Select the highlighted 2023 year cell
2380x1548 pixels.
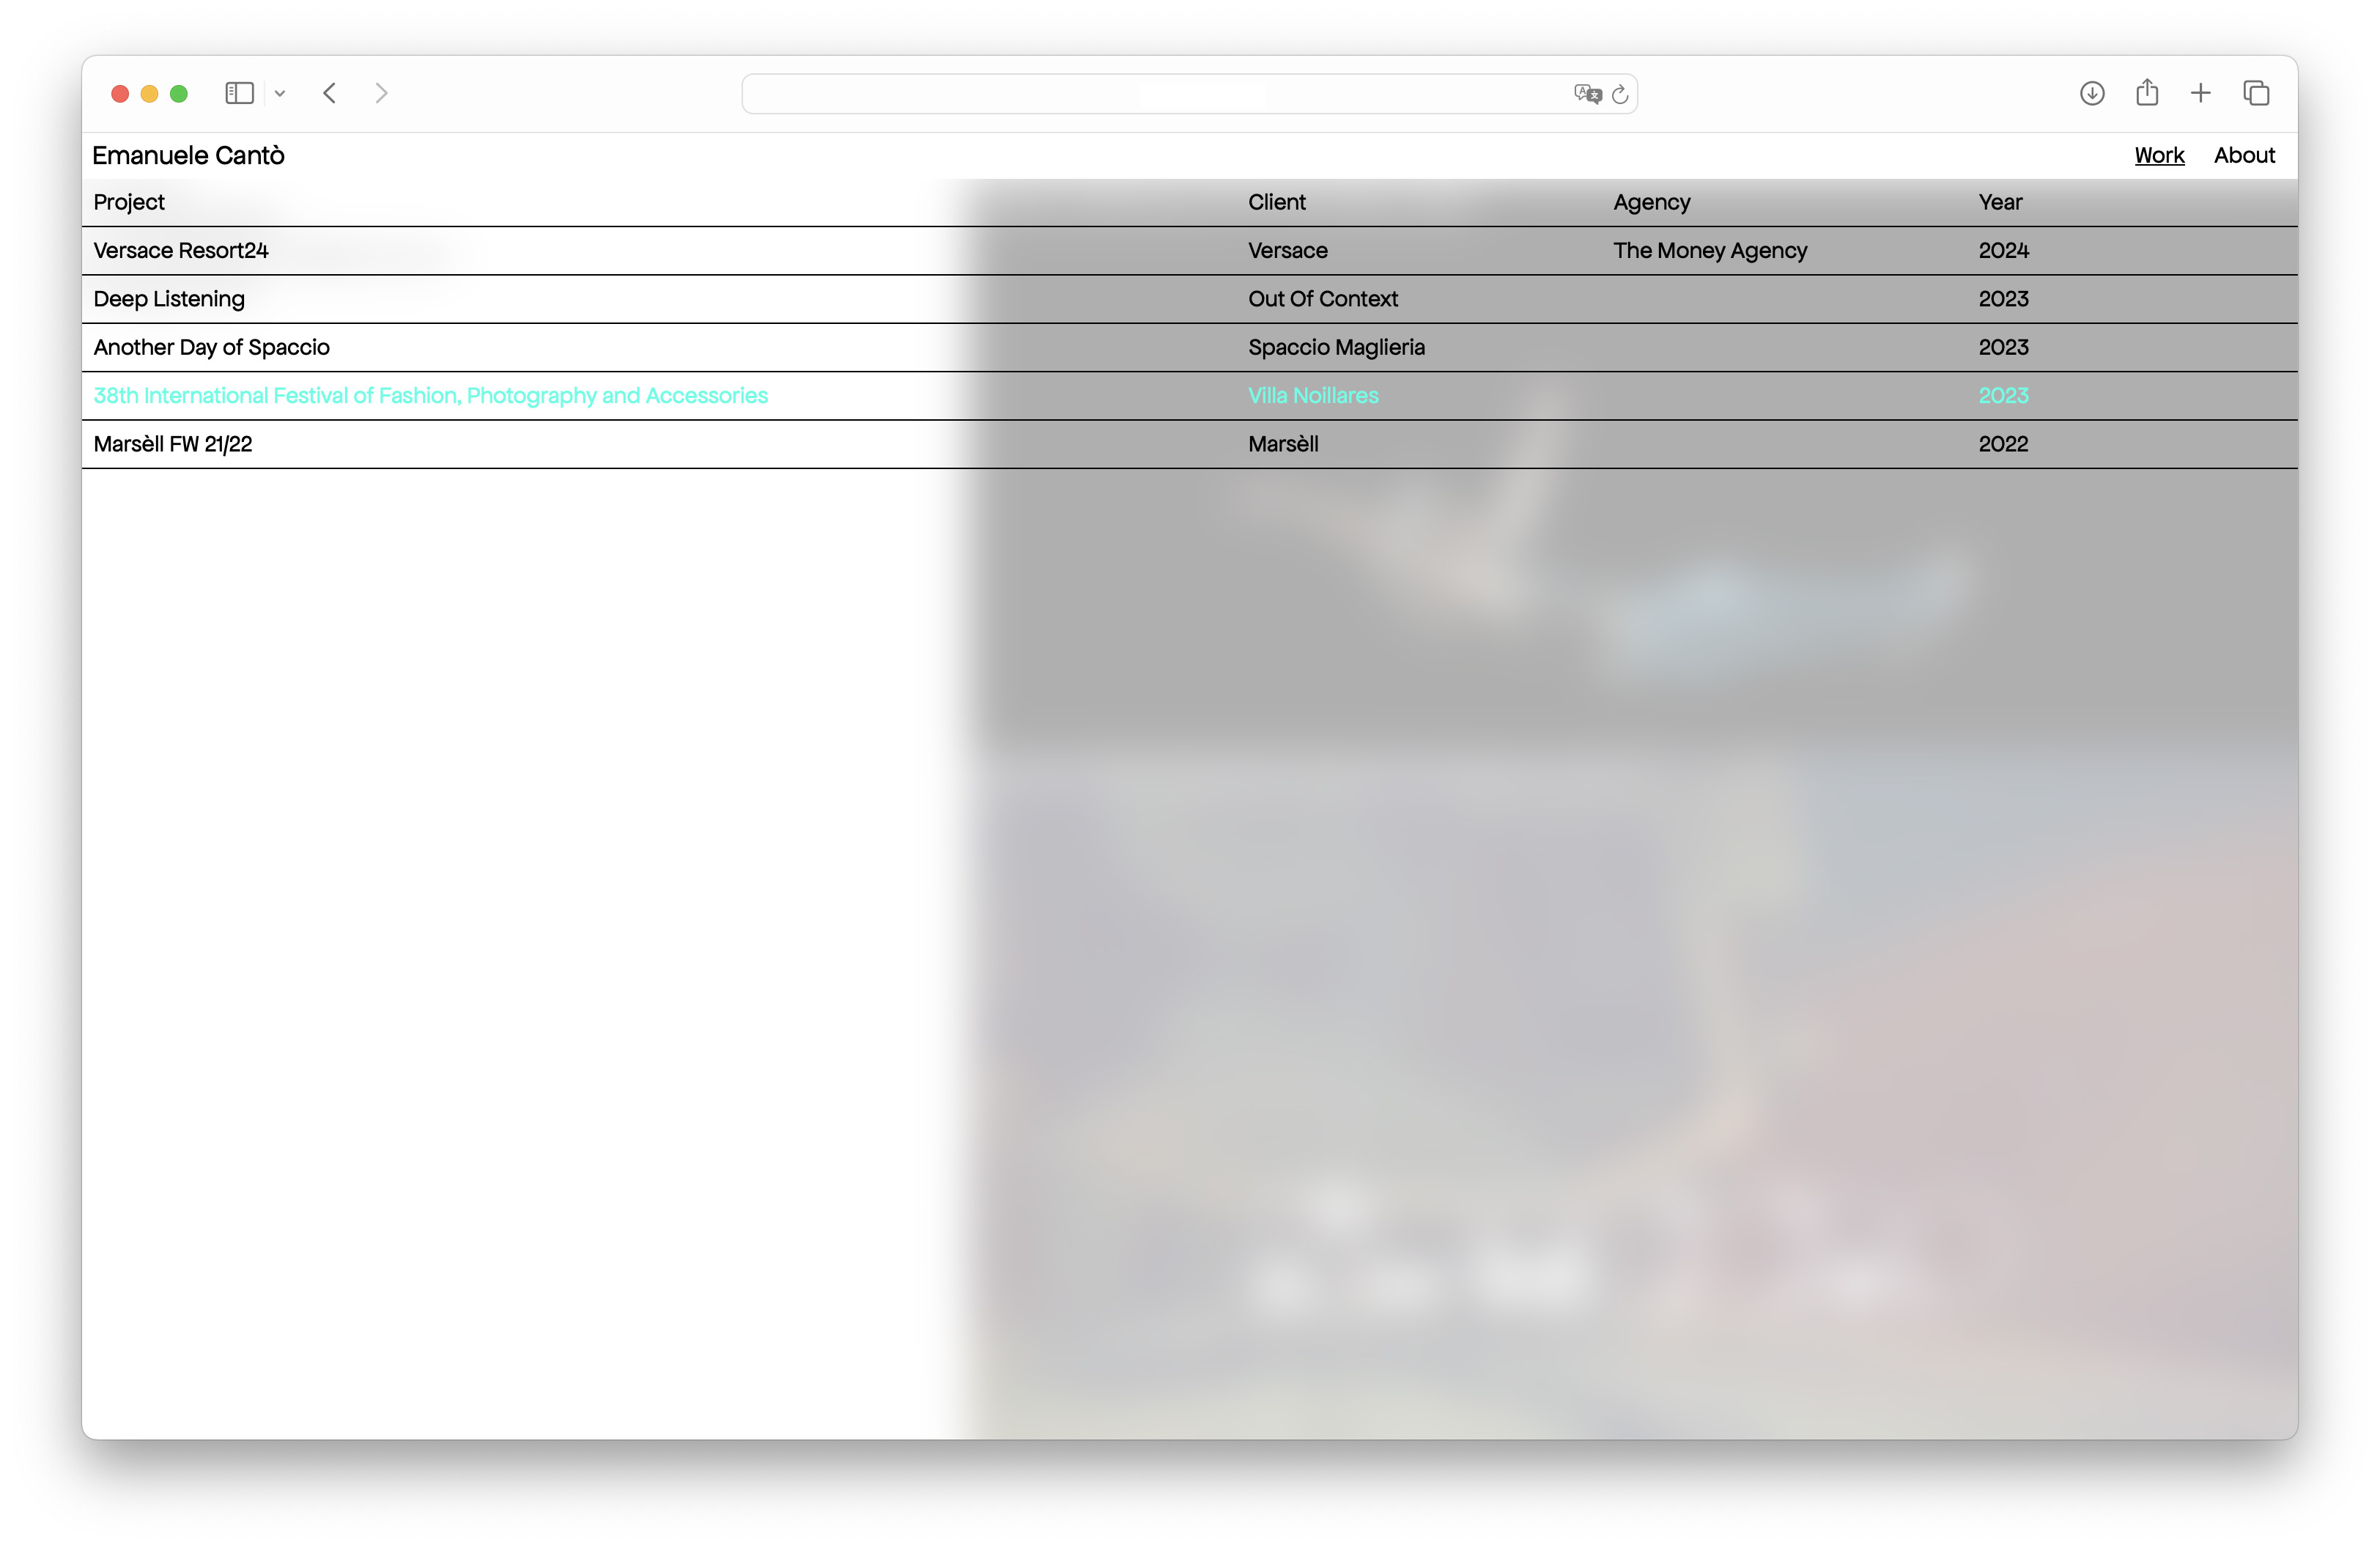point(2003,395)
